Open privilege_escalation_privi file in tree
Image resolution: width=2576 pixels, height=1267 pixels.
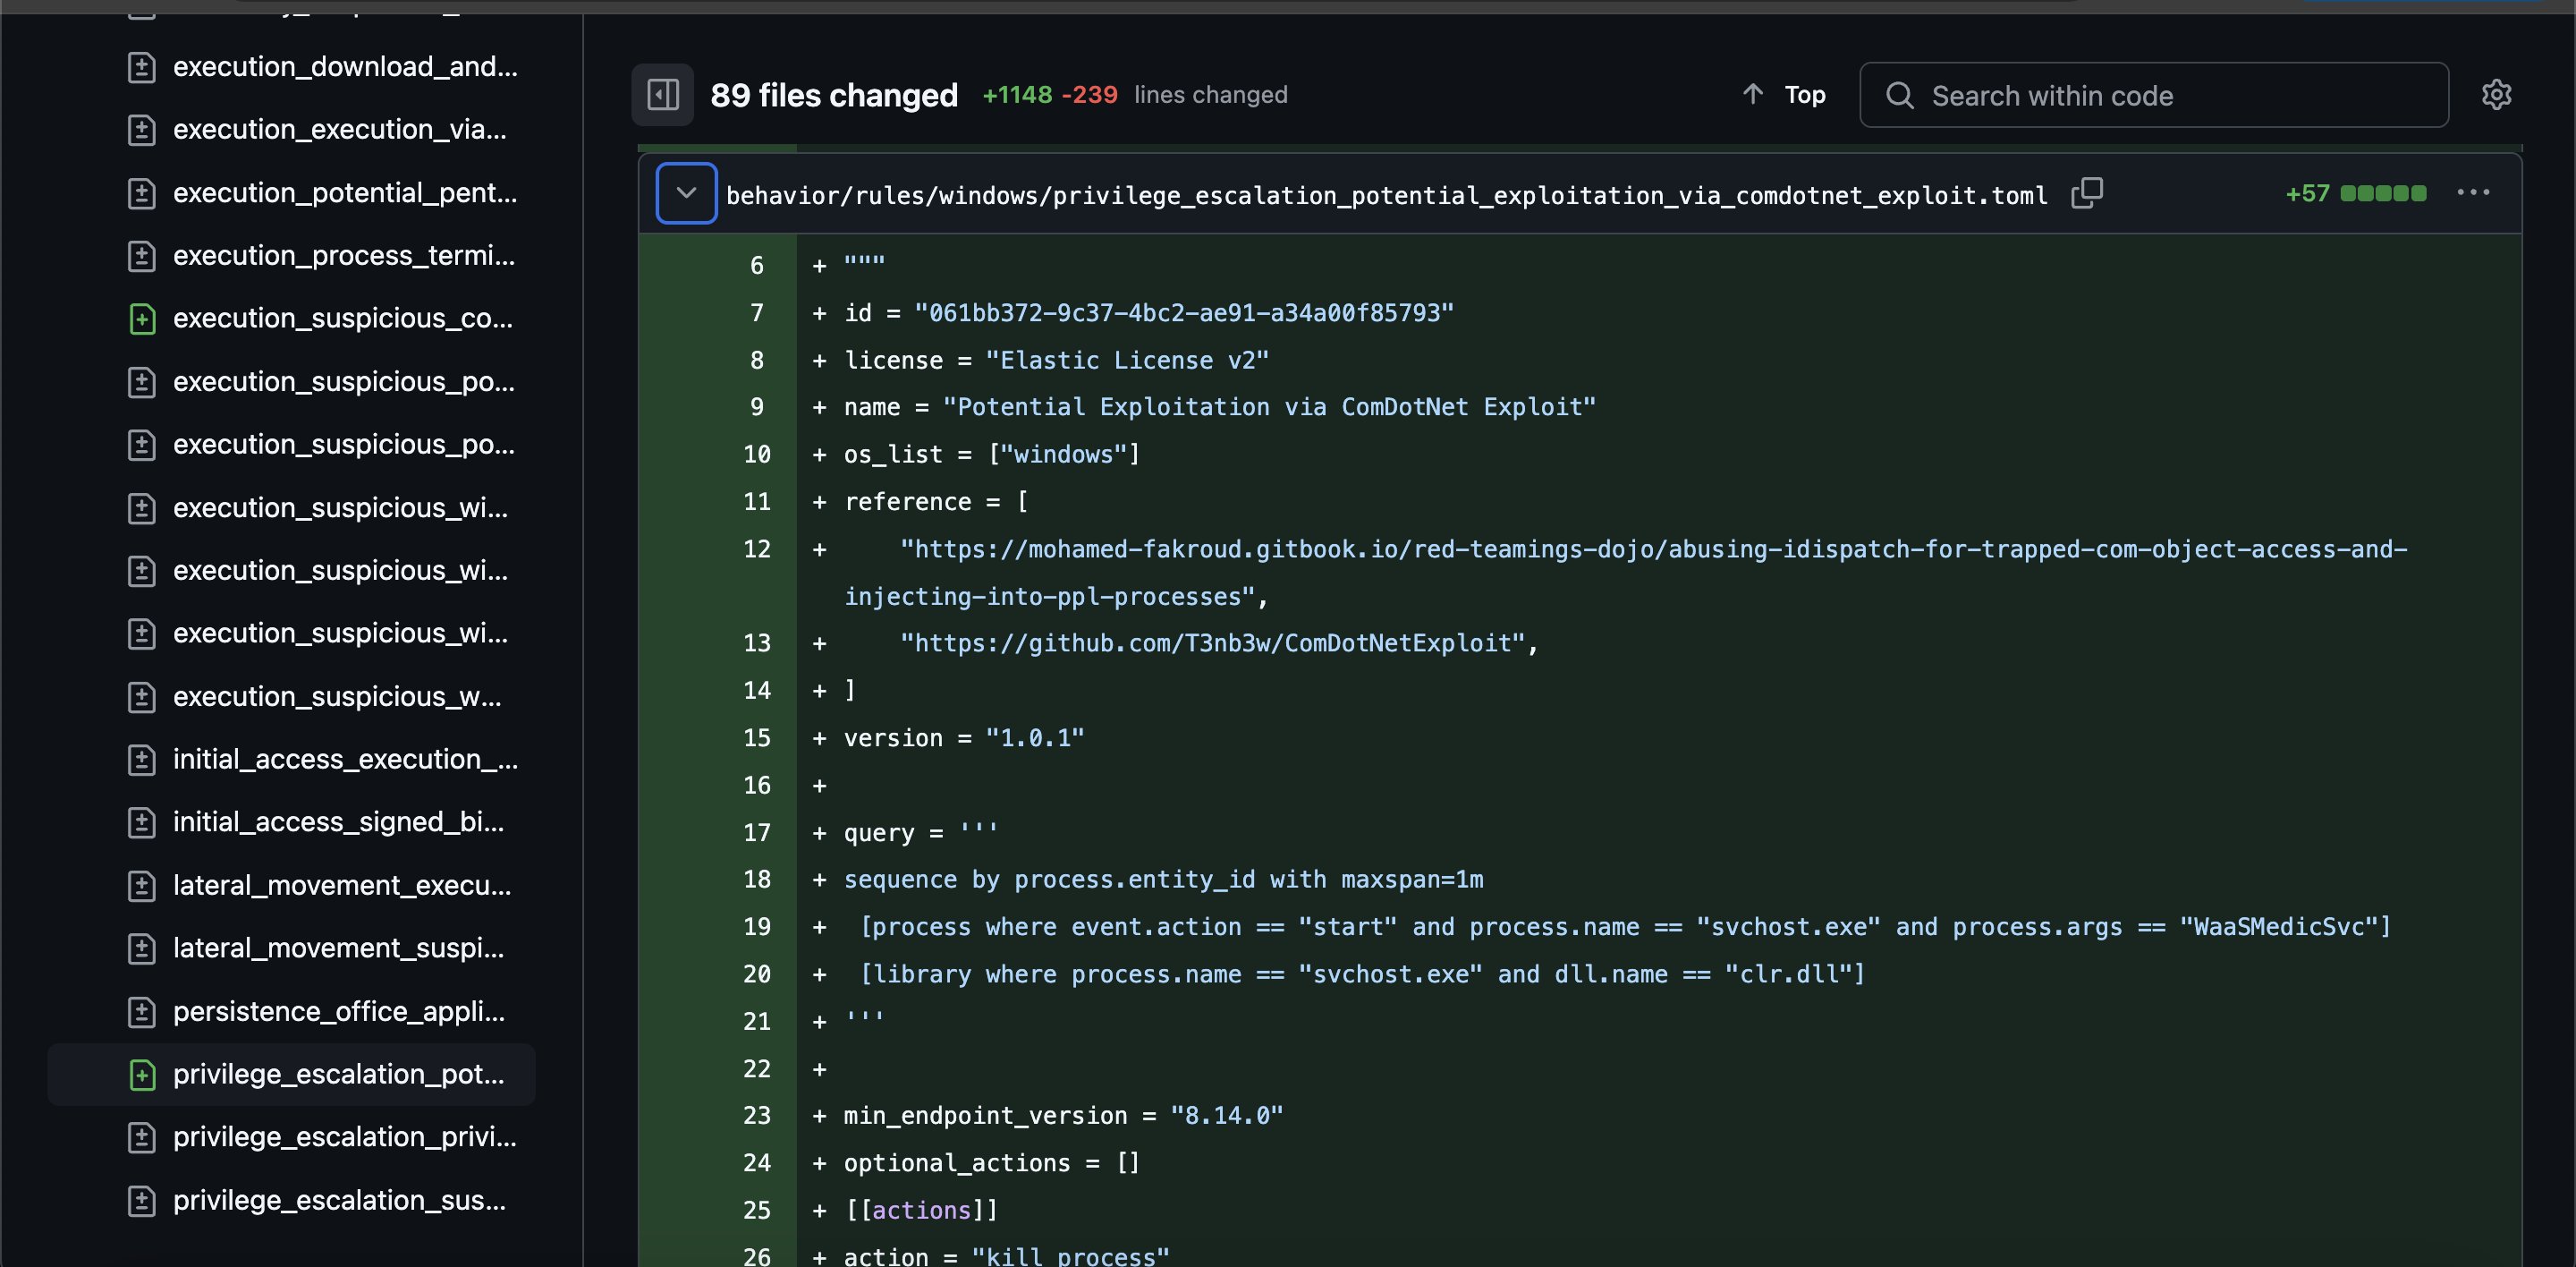click(x=344, y=1137)
